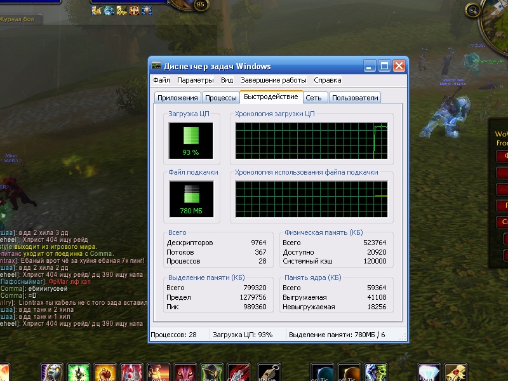
Task: Use the red slash action button
Action: tap(238, 373)
